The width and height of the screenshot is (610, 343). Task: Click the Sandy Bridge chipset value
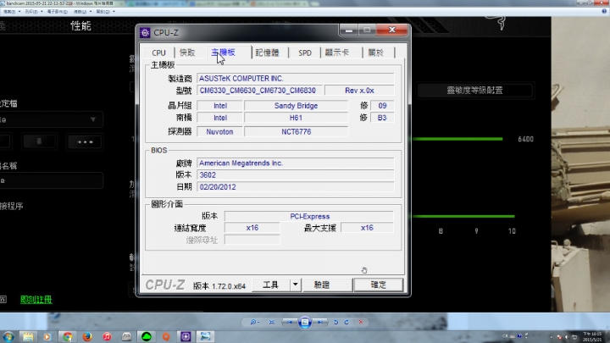click(296, 106)
